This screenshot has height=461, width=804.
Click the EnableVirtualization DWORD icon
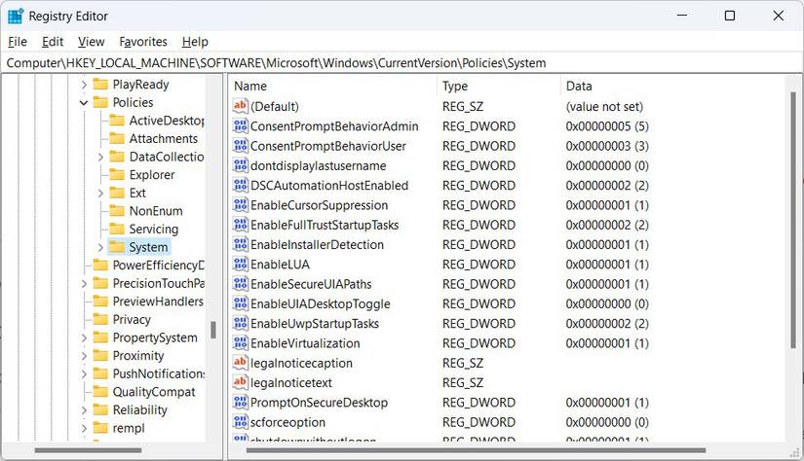point(240,342)
